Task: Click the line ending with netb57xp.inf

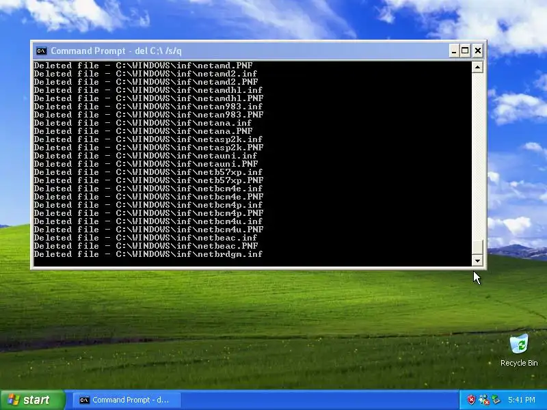Action: click(148, 172)
